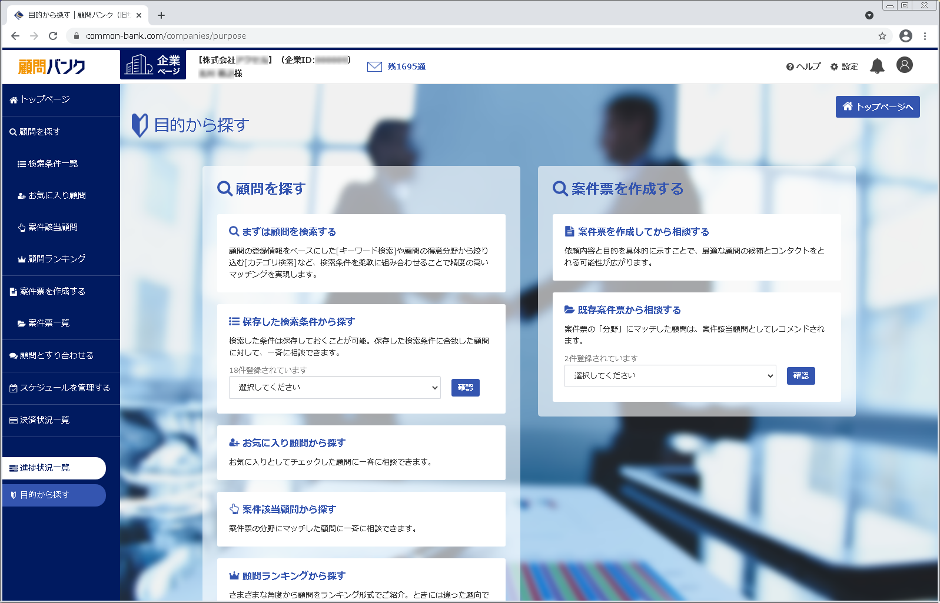This screenshot has width=940, height=603.
Task: Open Chrome three-dot menu
Action: click(x=925, y=36)
